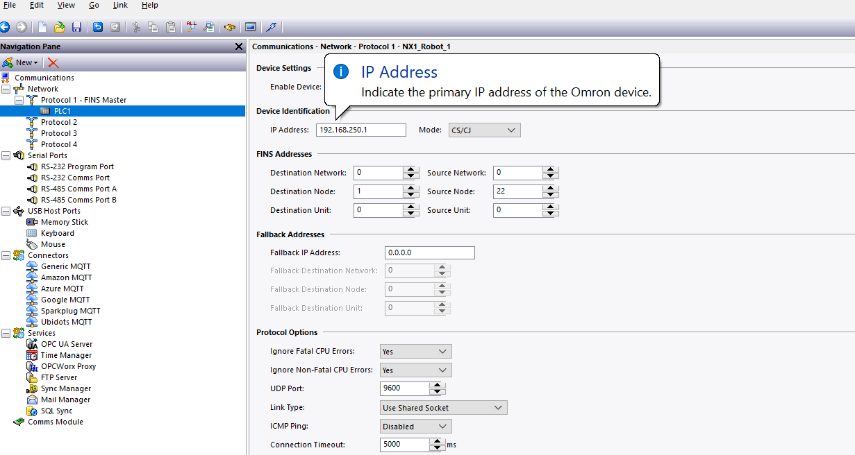Open the Help menu
The image size is (855, 455).
point(149,5)
